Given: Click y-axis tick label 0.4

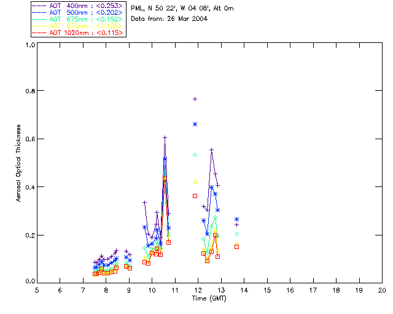Looking at the screenshot, I should [30, 187].
